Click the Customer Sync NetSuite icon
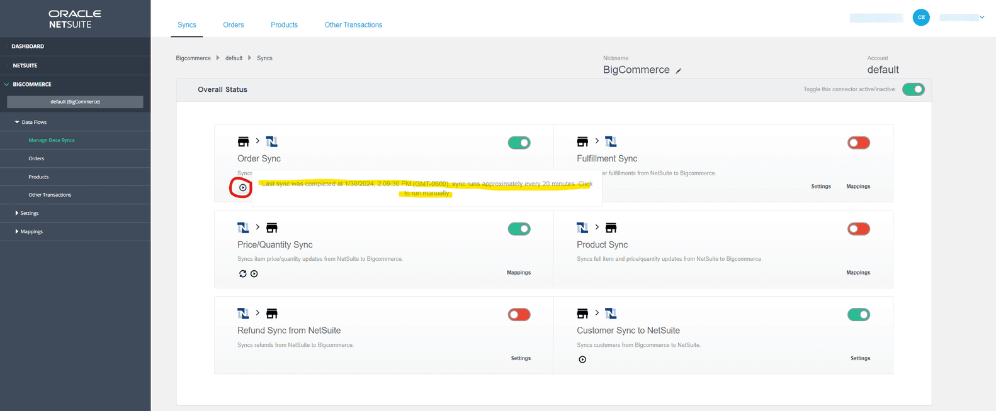This screenshot has width=996, height=411. pyautogui.click(x=611, y=313)
